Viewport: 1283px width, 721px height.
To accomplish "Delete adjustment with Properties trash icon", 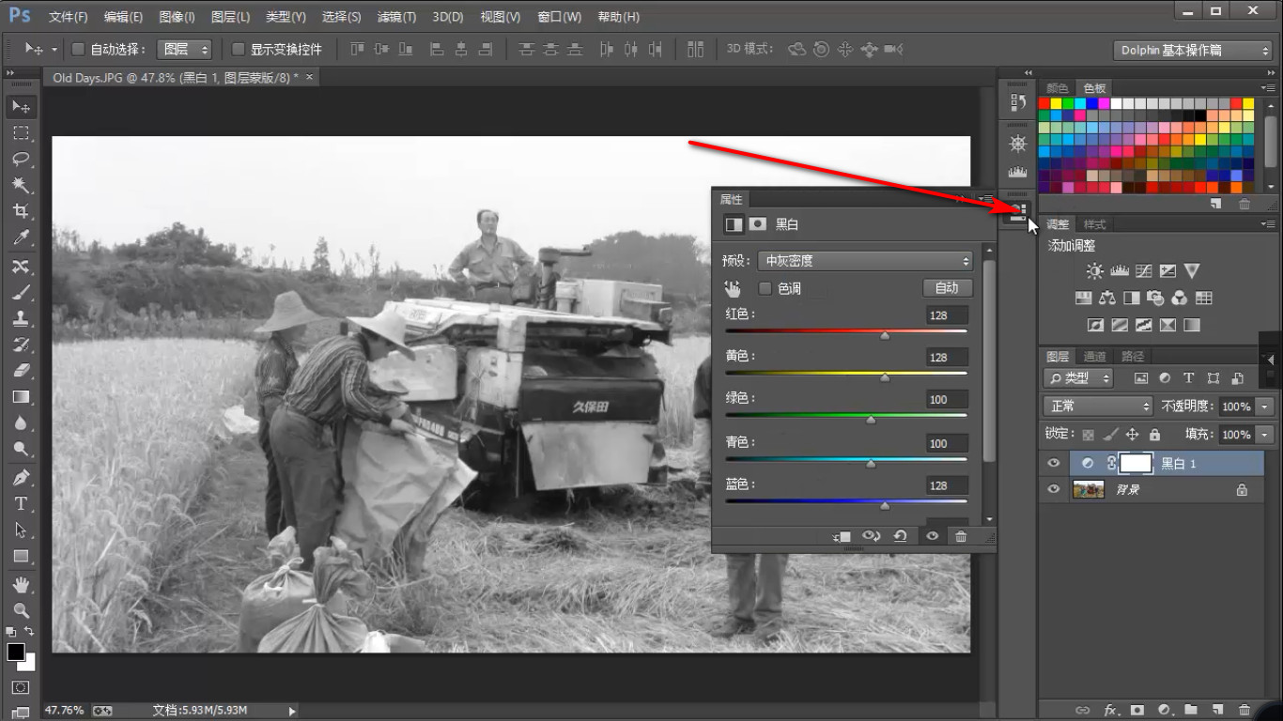I will (961, 536).
